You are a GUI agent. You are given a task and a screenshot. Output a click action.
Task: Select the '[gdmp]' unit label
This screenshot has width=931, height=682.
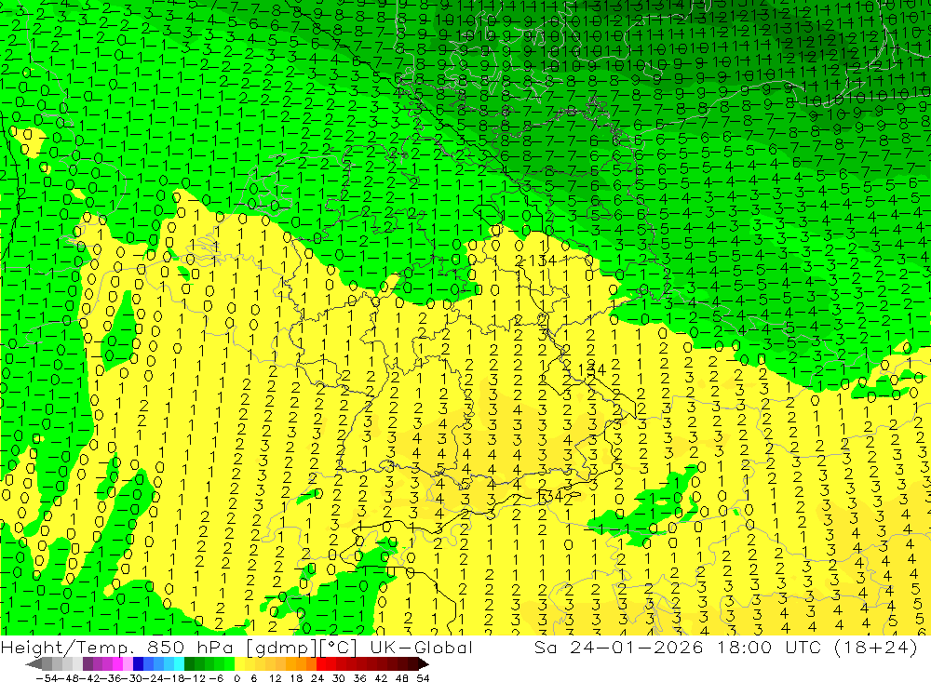(x=281, y=648)
